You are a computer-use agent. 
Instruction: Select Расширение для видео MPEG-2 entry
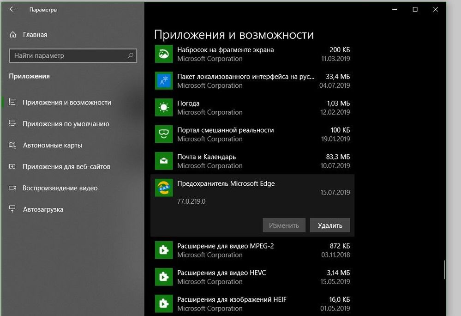252,250
